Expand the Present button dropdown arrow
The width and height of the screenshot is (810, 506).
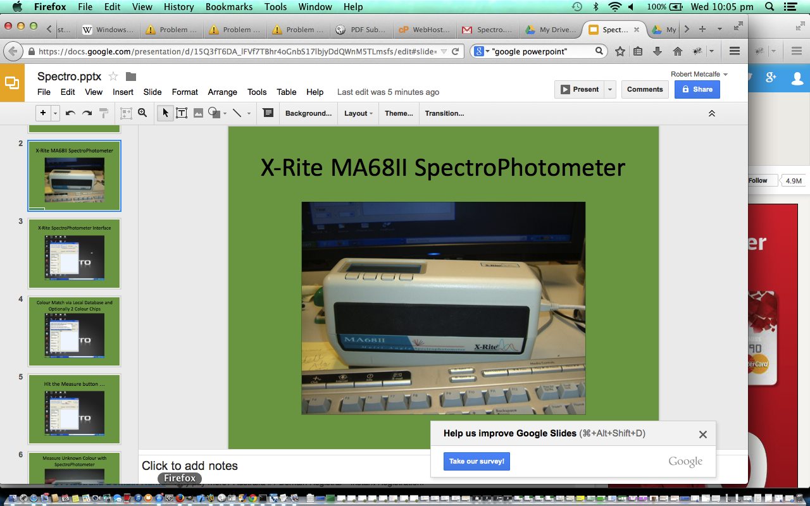(x=610, y=90)
